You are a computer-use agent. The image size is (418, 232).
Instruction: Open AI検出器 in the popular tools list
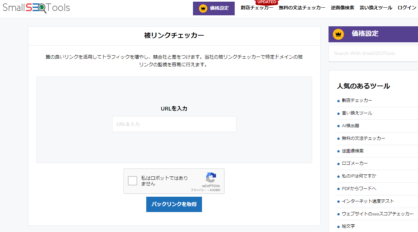350,125
